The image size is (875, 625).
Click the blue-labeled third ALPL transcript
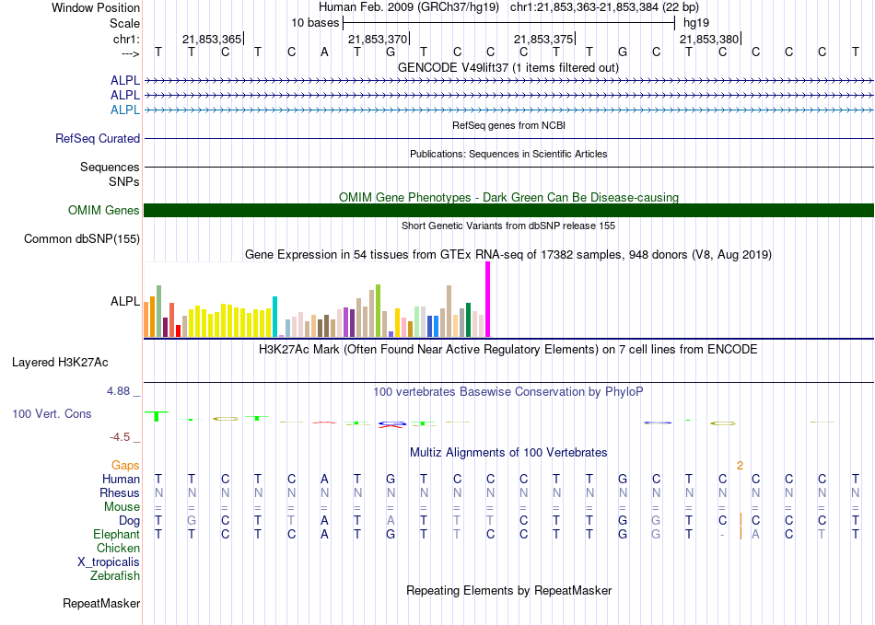tap(125, 110)
